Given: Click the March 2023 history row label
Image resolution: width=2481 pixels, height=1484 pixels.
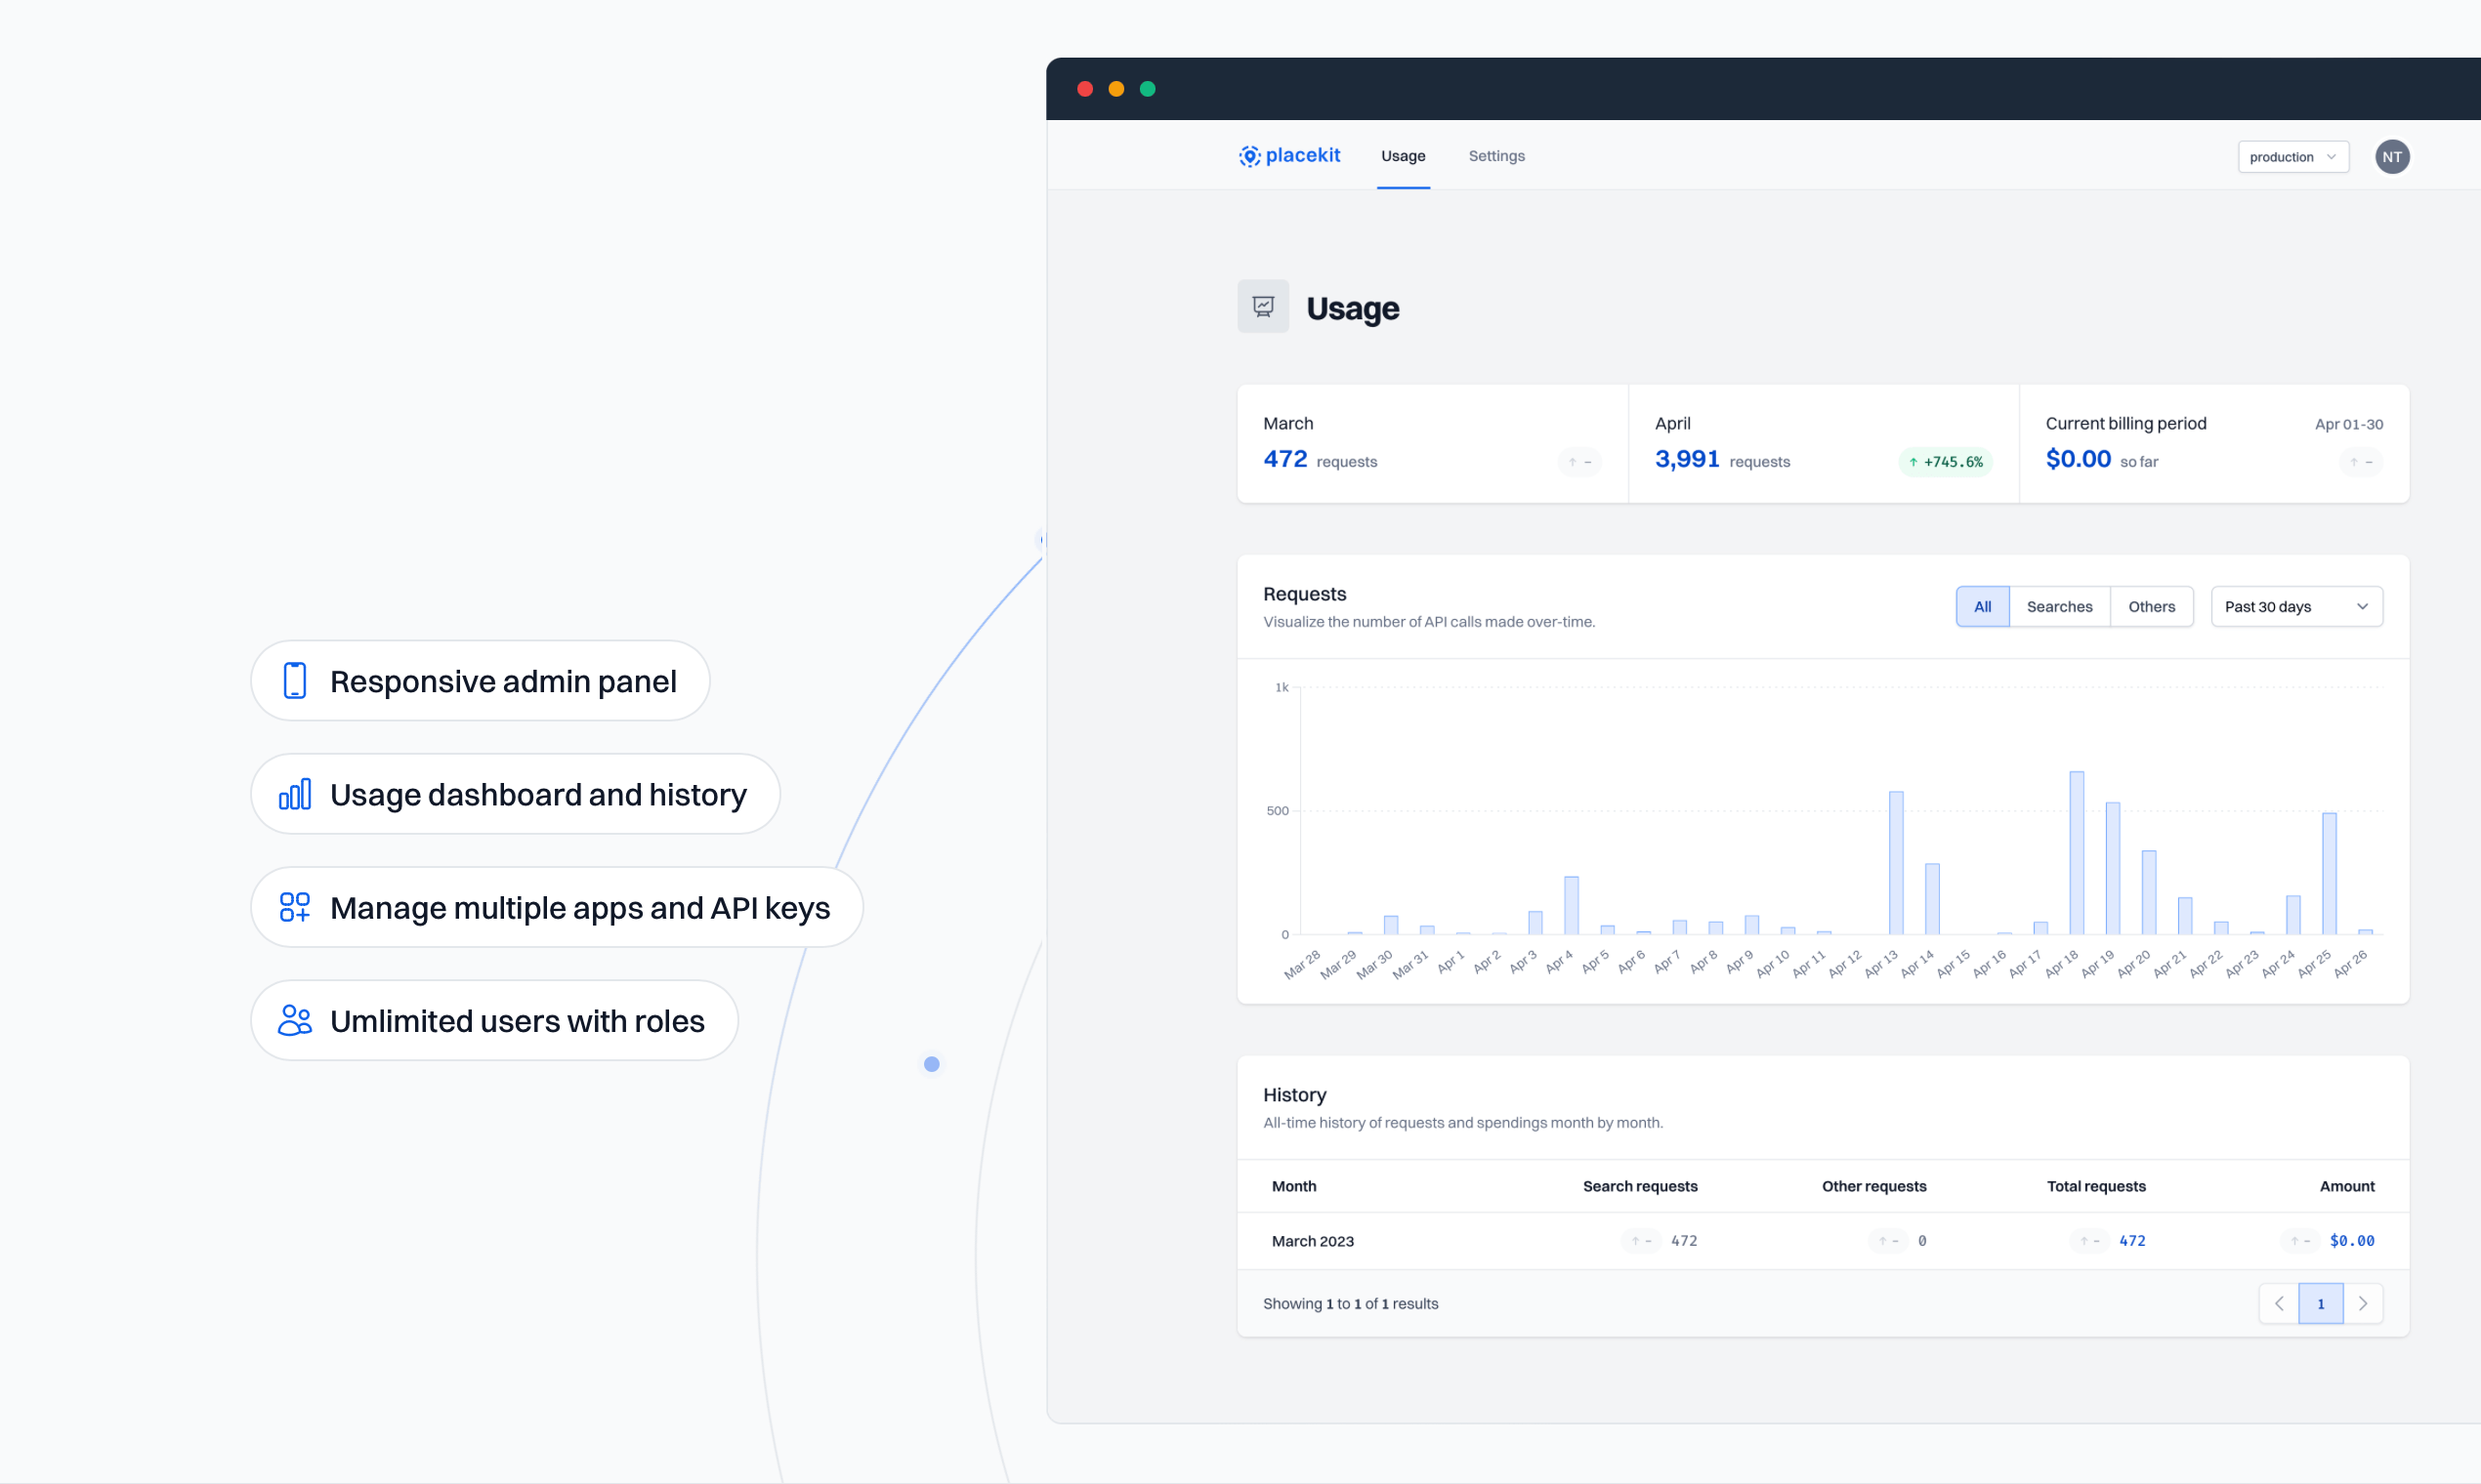Looking at the screenshot, I should click(x=1313, y=1241).
